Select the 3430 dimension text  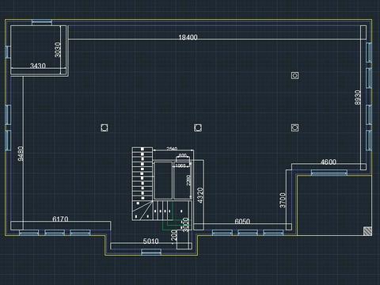tap(38, 66)
